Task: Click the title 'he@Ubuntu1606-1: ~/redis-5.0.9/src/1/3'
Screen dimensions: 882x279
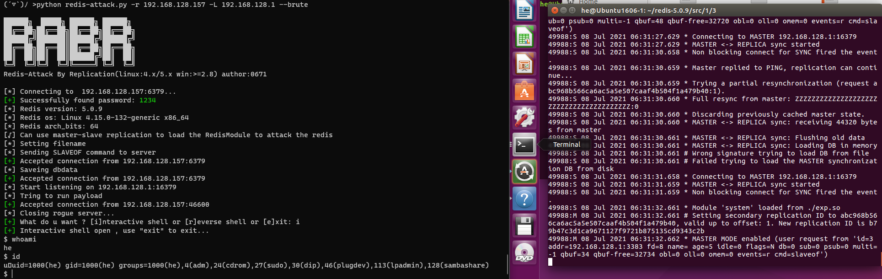Action: coord(648,10)
